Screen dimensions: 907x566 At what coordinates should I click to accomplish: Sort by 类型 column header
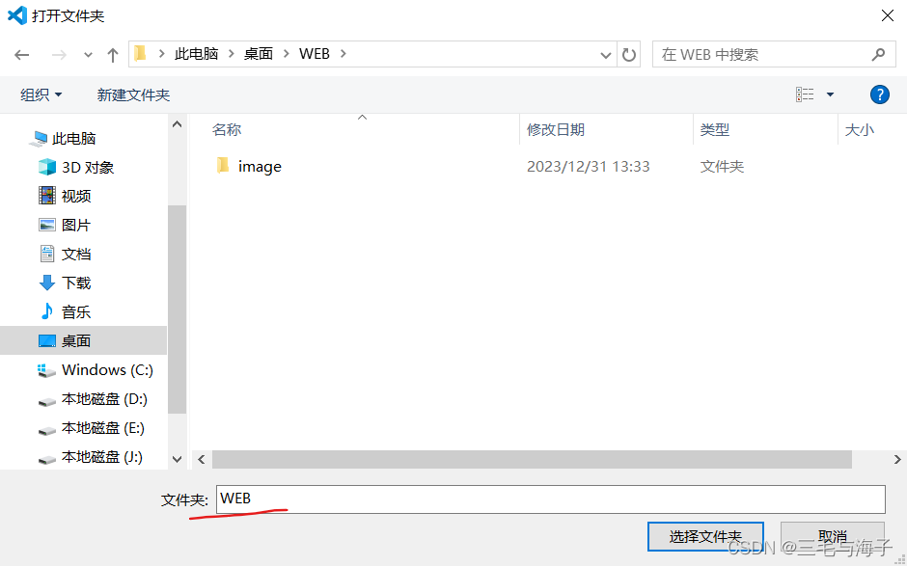(x=715, y=129)
